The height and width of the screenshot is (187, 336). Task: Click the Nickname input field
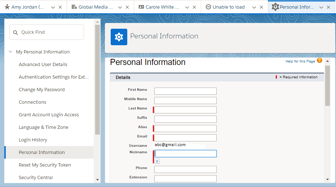(185, 154)
